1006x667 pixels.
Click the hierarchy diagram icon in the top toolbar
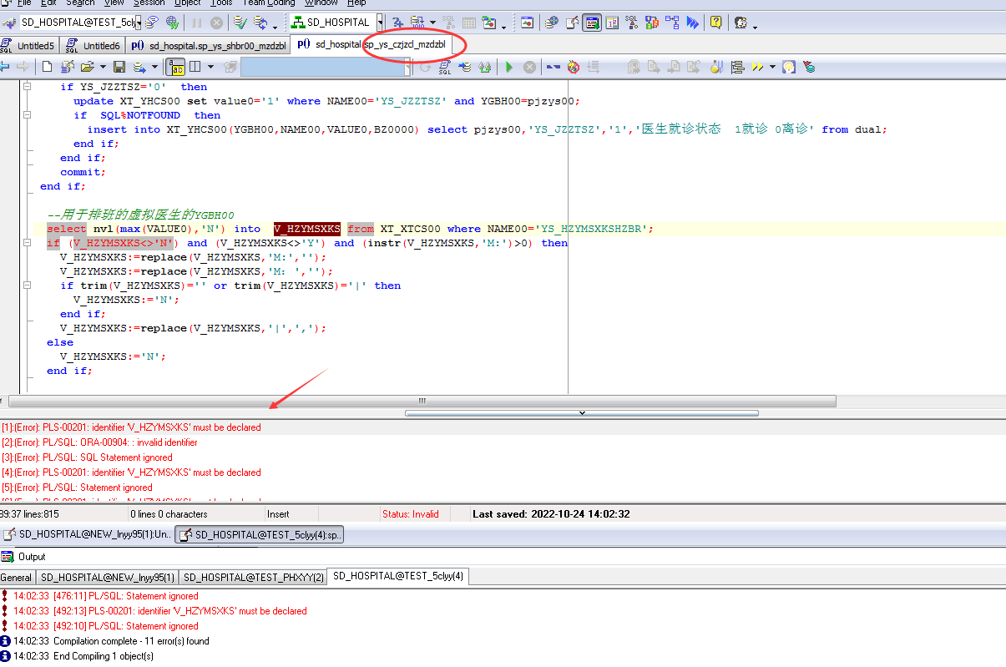(673, 23)
